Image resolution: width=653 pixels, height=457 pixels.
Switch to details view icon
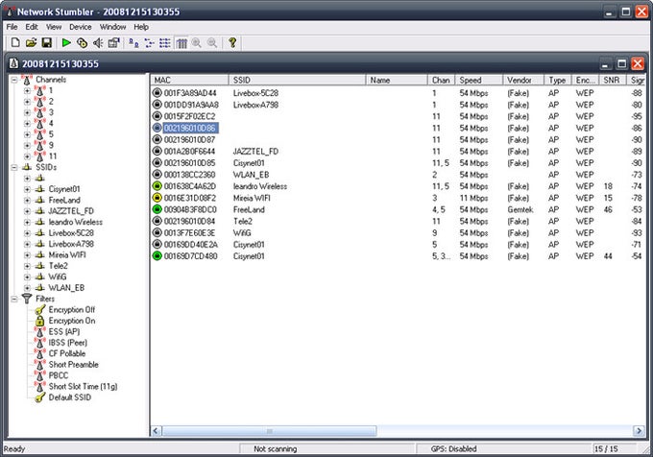[x=181, y=42]
